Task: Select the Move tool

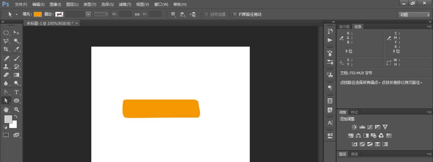Action: click(x=16, y=32)
